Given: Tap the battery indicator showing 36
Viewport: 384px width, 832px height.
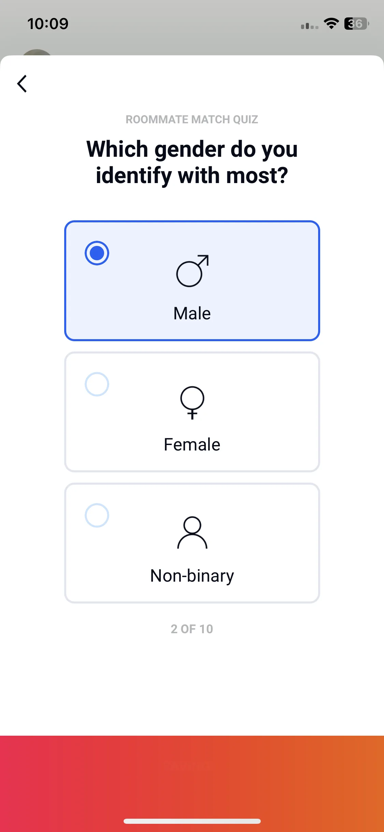Looking at the screenshot, I should 357,24.
